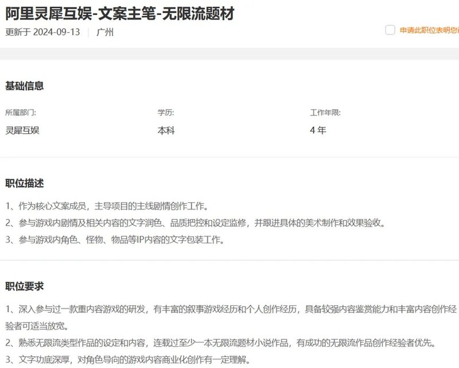Click requirement line 2 about 无限流类型作品
Screen dimensions: 459x368
point(221,343)
